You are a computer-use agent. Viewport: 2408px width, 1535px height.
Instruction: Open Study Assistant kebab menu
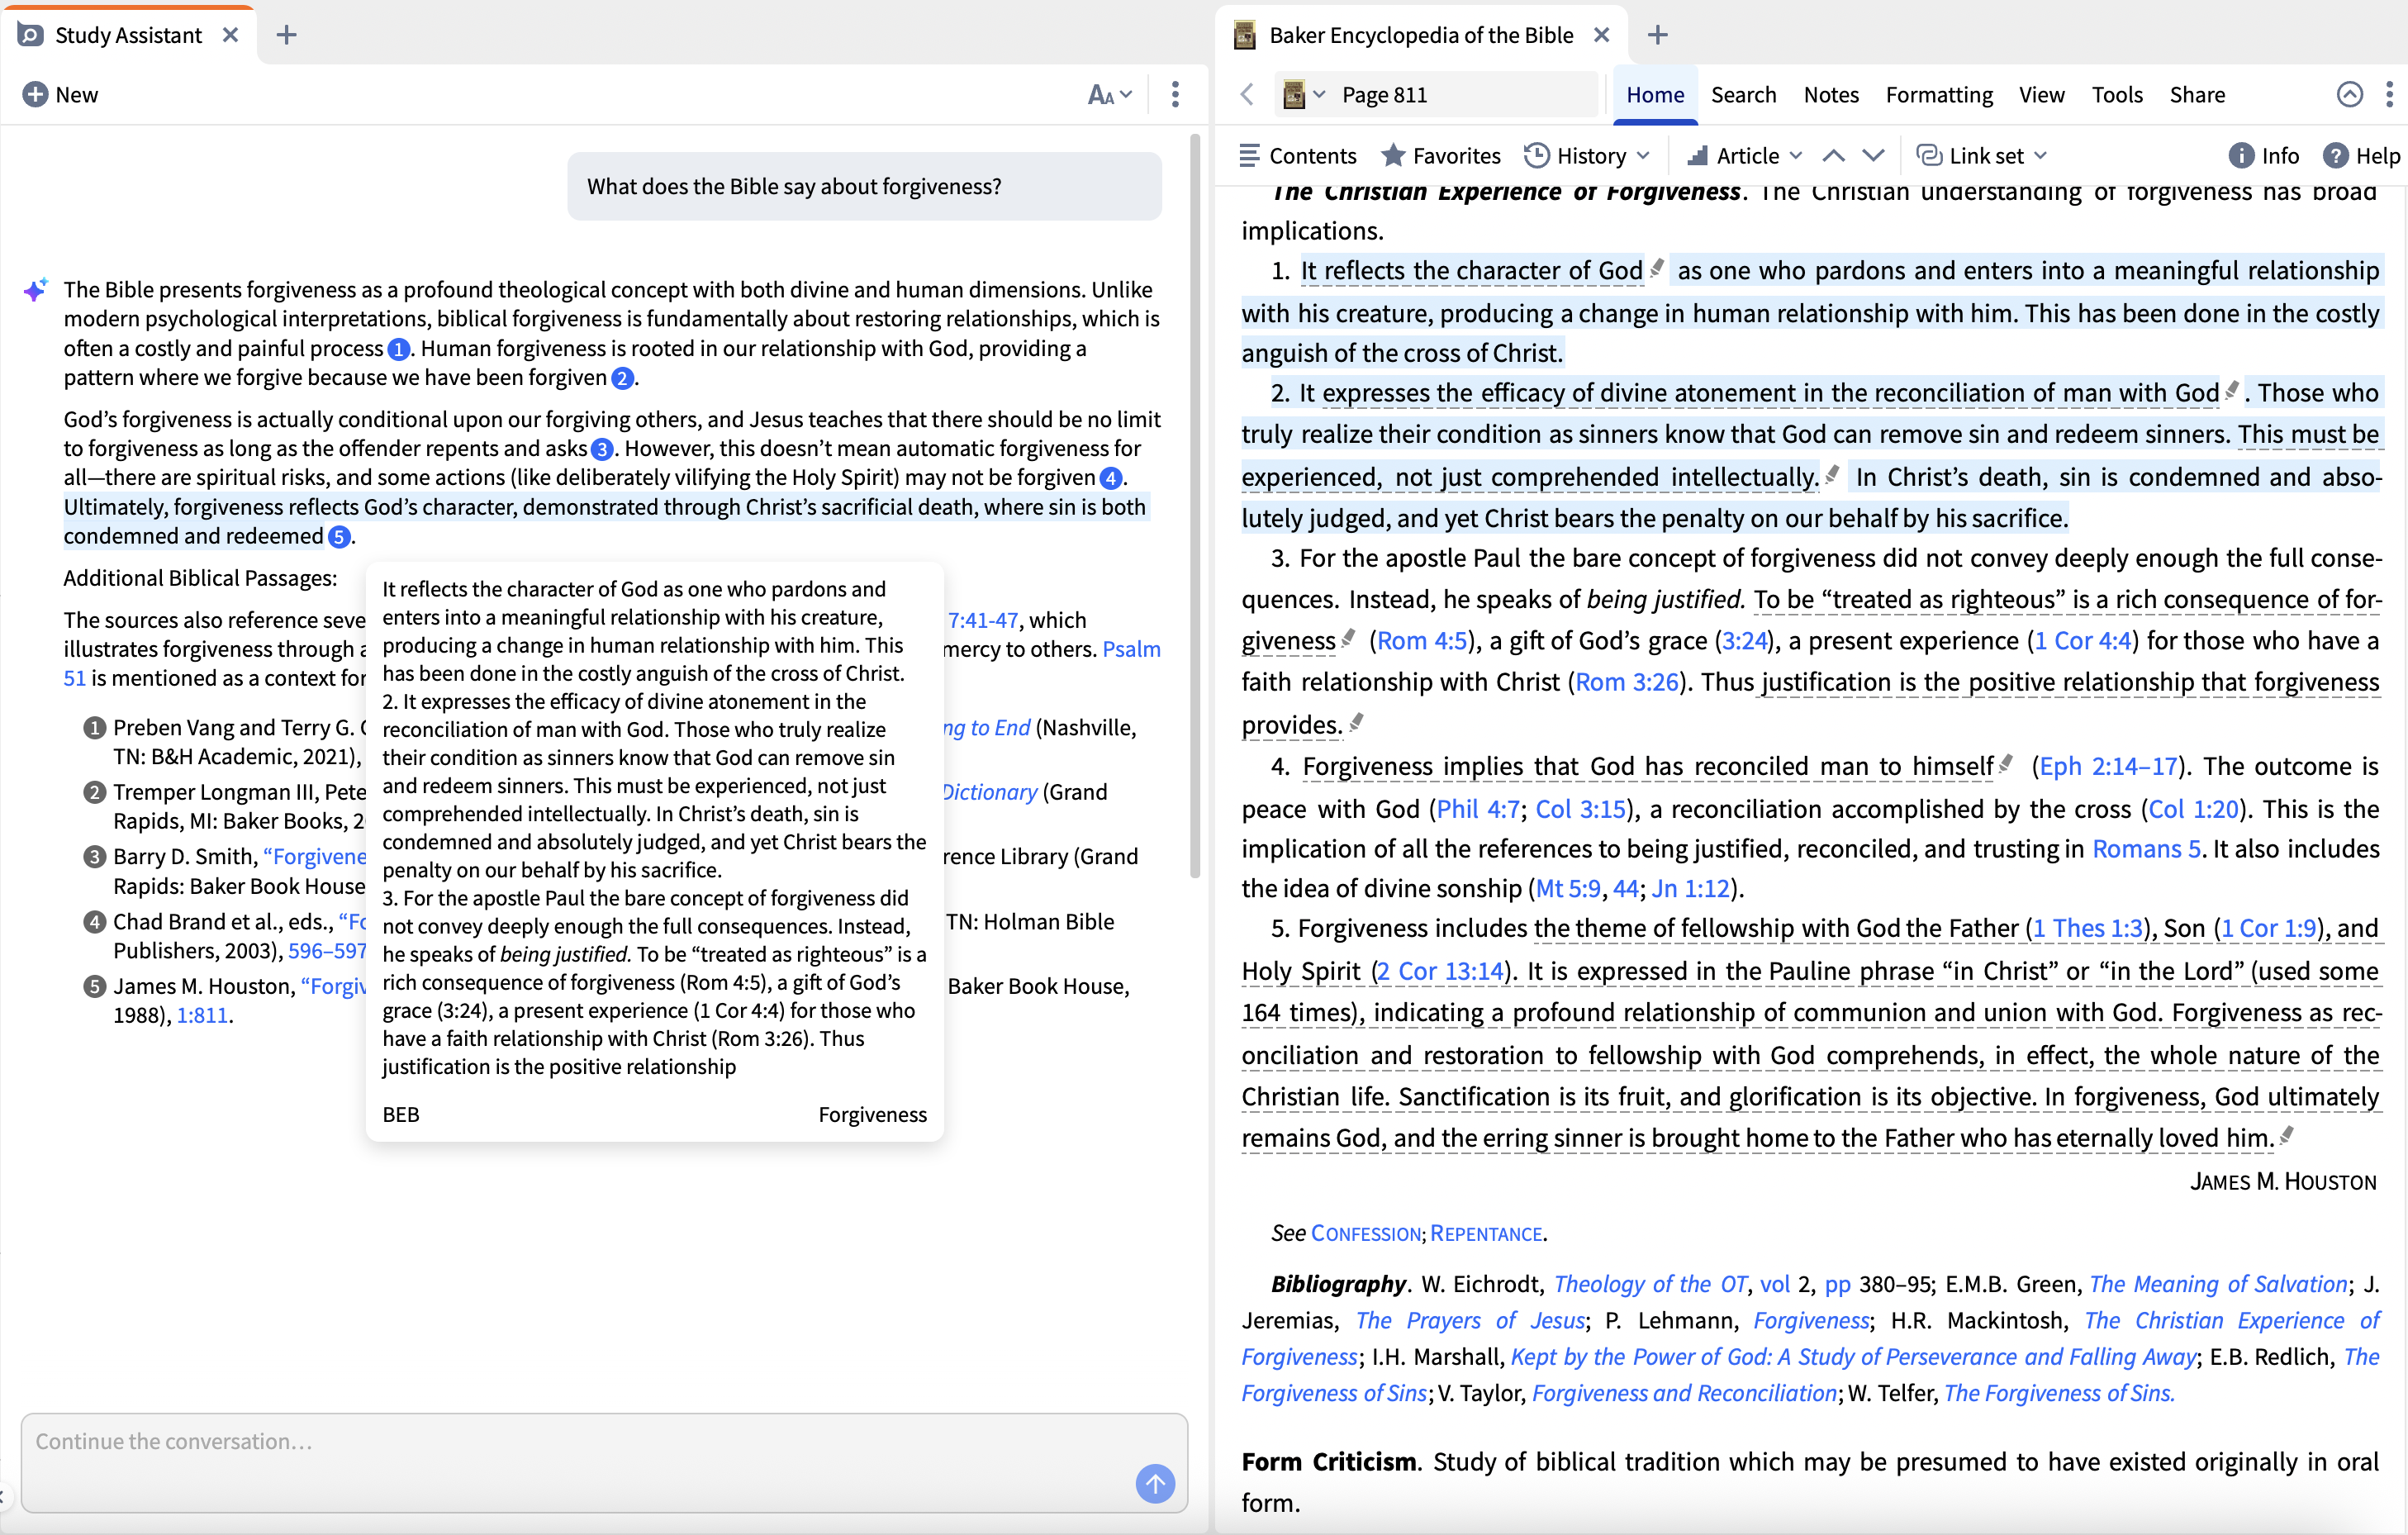[1175, 94]
